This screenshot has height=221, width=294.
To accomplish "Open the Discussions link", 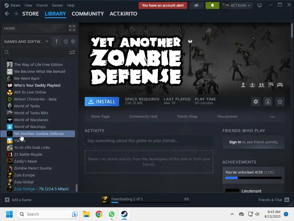I will point(227,116).
